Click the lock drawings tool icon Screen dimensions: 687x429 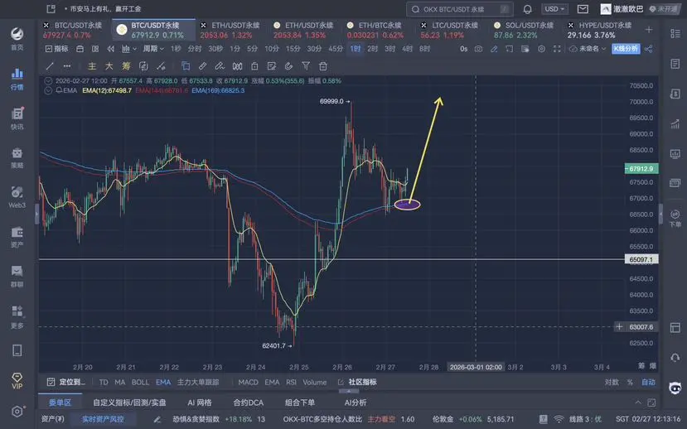point(254,66)
